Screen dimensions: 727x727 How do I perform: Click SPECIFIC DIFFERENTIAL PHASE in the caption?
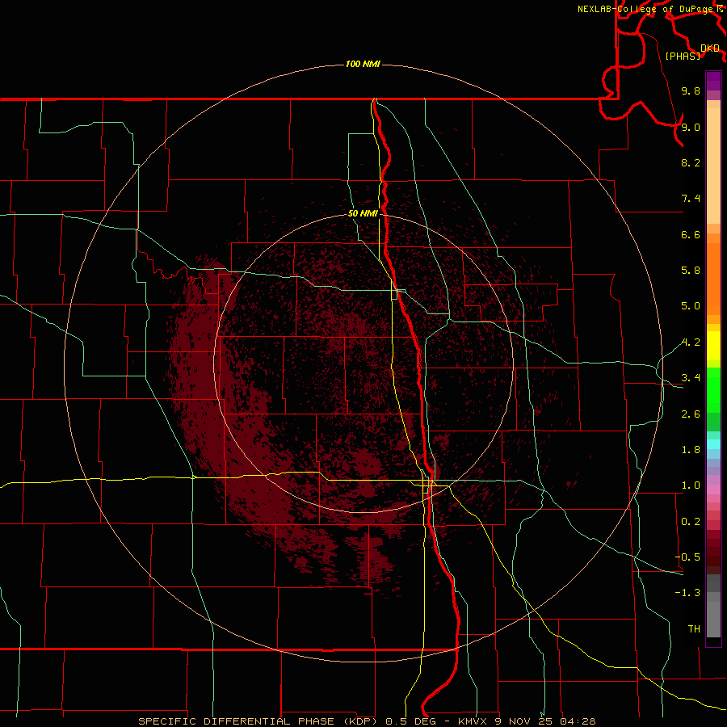[236, 721]
